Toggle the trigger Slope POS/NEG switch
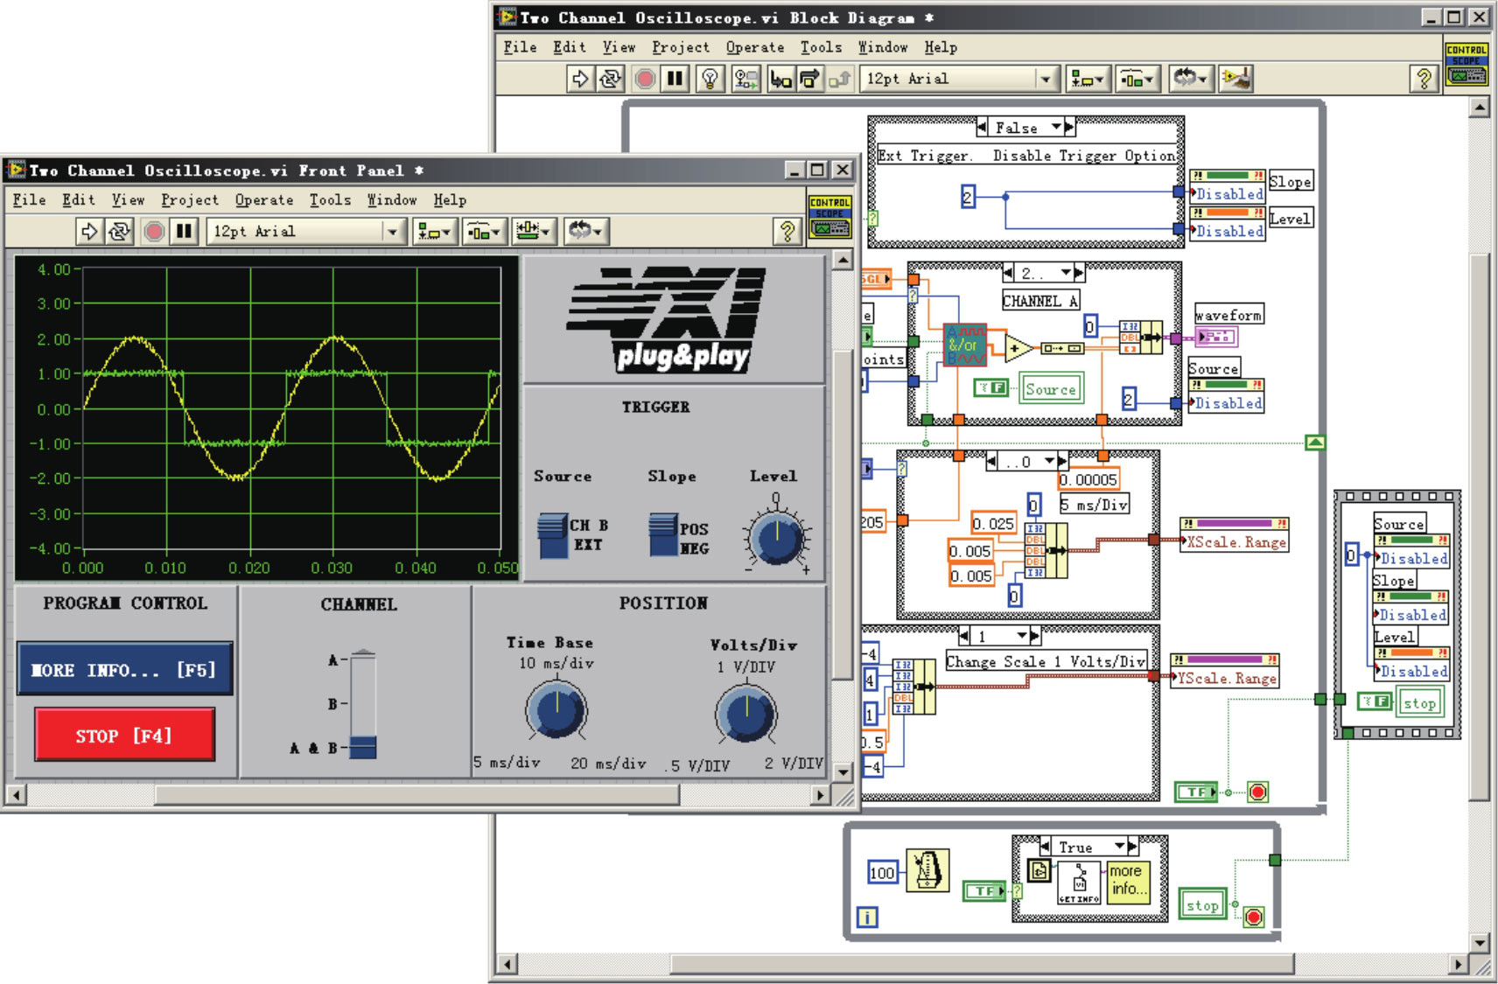The width and height of the screenshot is (1498, 984). tap(663, 535)
